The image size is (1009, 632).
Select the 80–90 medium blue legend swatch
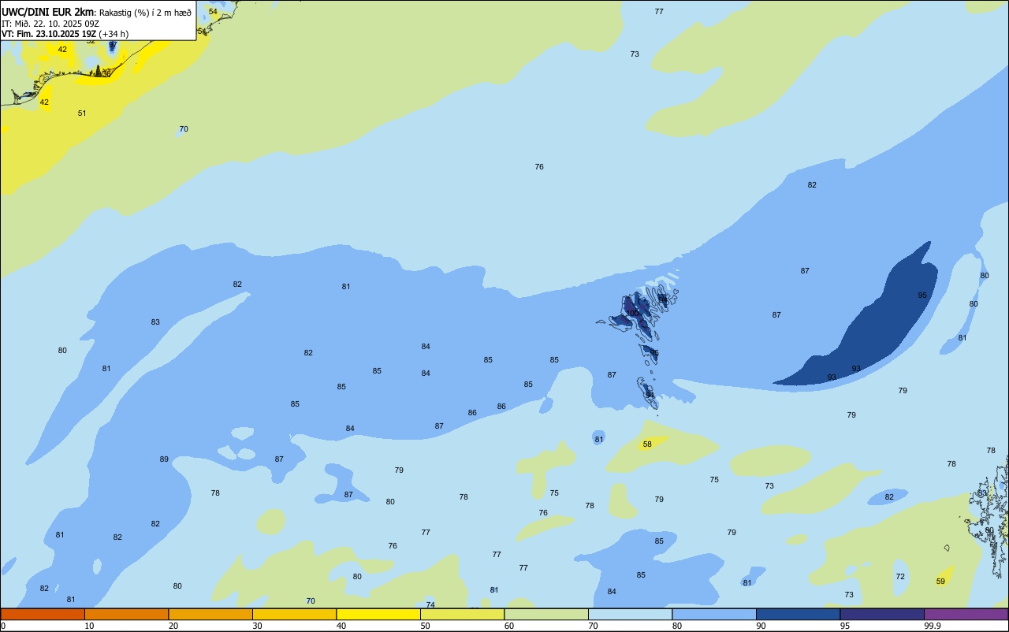(714, 614)
